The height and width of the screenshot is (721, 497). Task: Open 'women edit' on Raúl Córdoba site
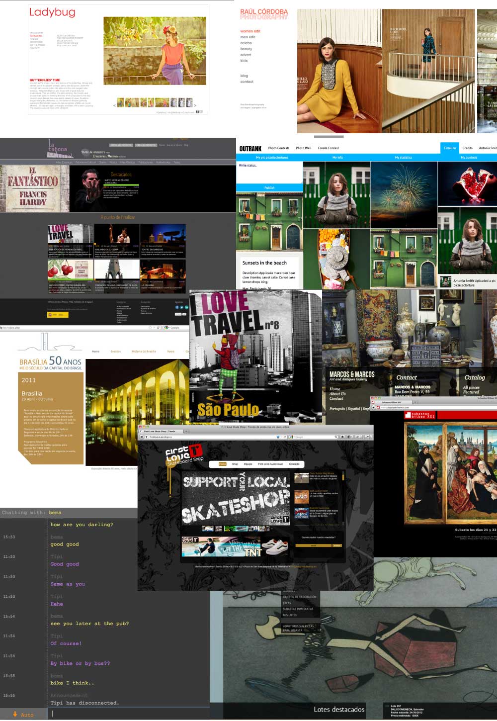tap(250, 31)
